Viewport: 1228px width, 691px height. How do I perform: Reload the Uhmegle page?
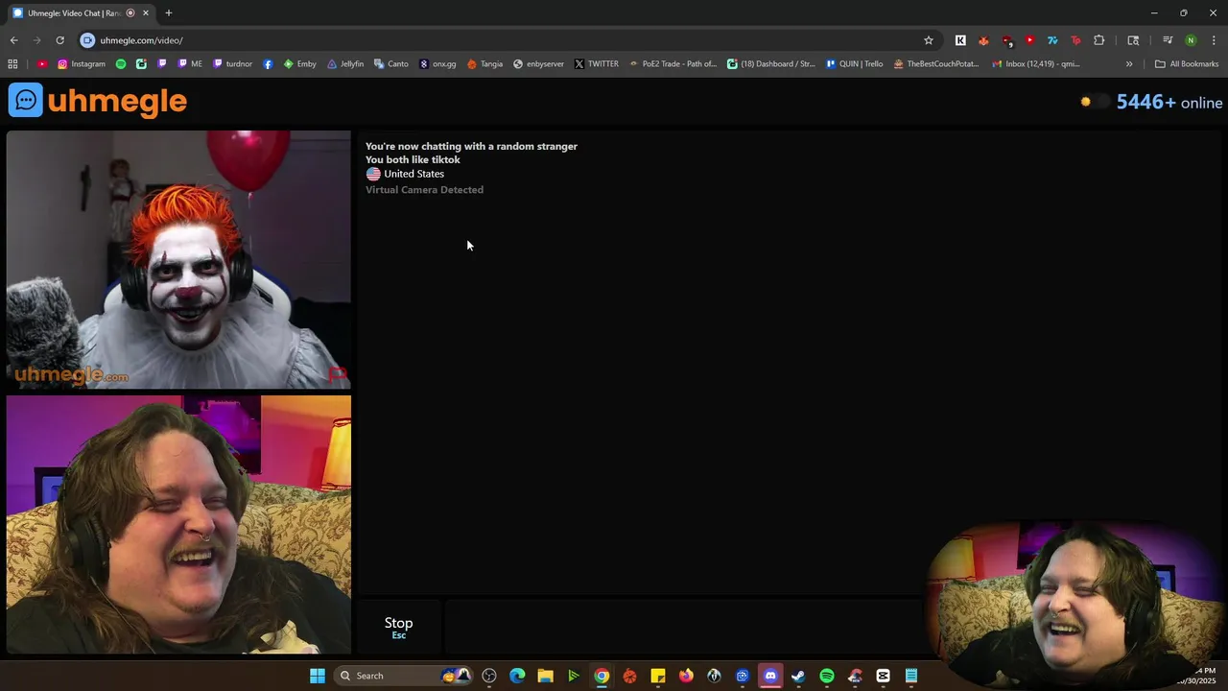coord(59,40)
